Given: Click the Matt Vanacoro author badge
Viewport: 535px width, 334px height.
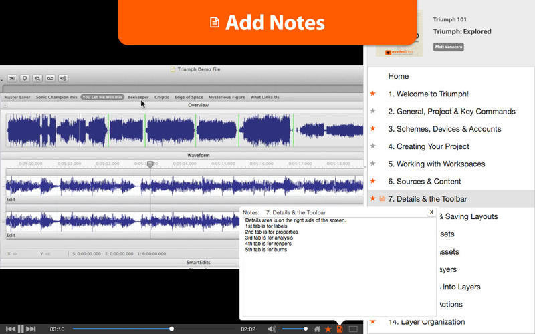Looking at the screenshot, I should coord(448,47).
